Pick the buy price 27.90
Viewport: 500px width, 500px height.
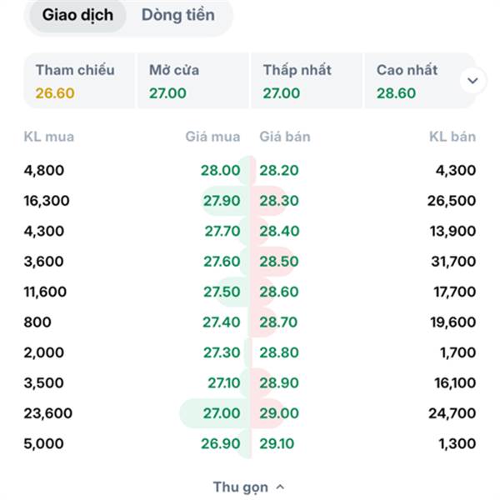pos(221,201)
